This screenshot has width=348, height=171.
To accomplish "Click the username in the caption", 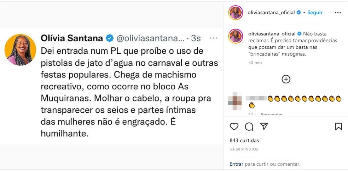I will [x=272, y=34].
